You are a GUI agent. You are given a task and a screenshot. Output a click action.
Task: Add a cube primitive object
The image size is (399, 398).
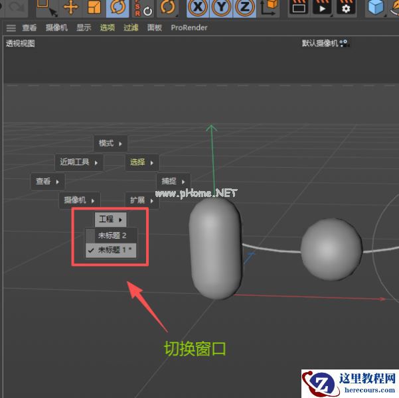click(376, 7)
